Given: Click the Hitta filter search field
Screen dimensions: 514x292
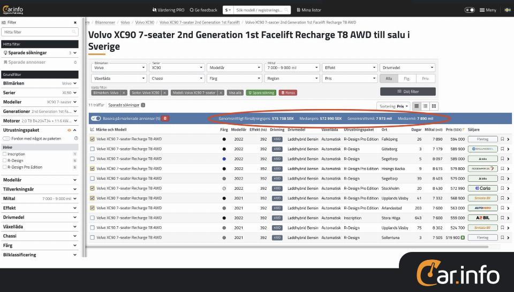Looking at the screenshot, I should (40, 32).
